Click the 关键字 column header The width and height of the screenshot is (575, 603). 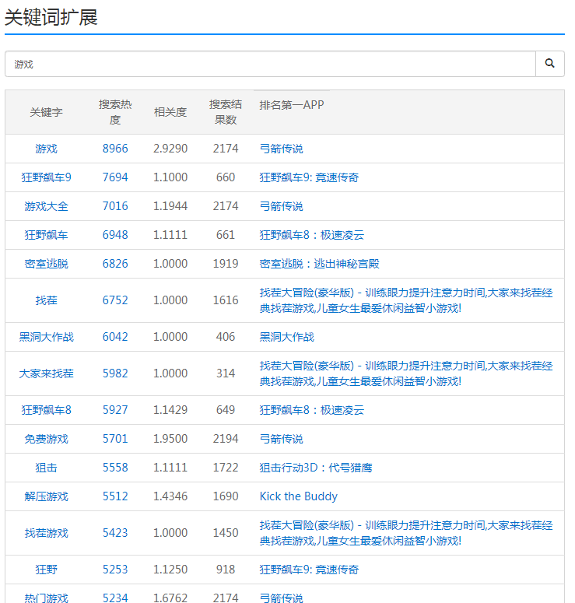pos(46,112)
